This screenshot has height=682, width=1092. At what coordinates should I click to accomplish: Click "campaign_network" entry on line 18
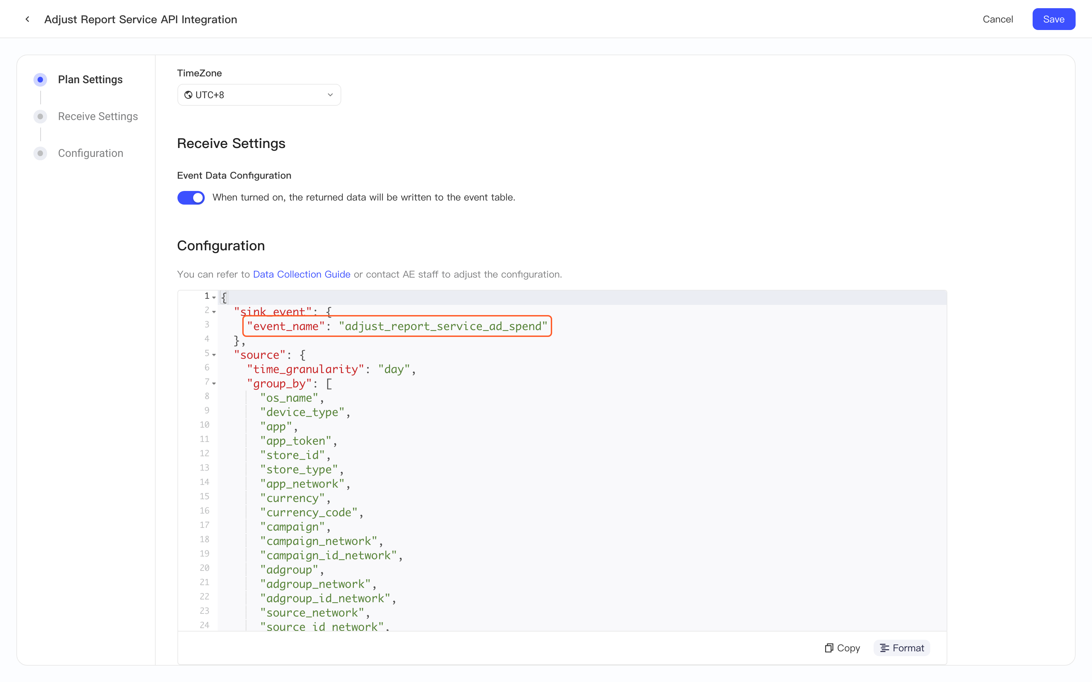coord(319,541)
